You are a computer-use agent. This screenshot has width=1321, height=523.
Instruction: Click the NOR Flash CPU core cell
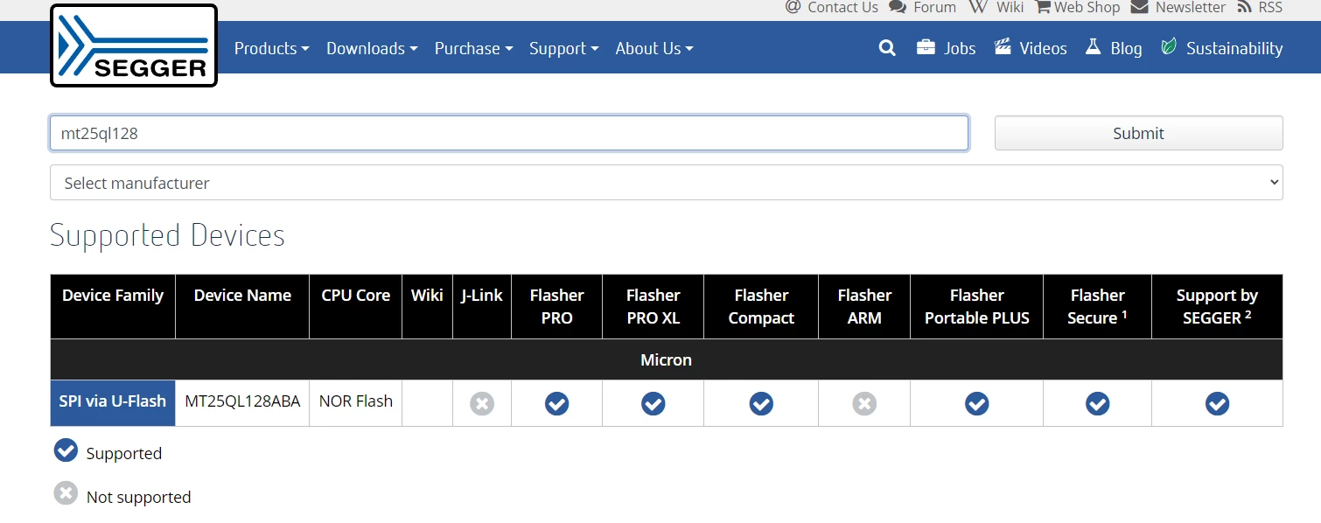click(356, 401)
